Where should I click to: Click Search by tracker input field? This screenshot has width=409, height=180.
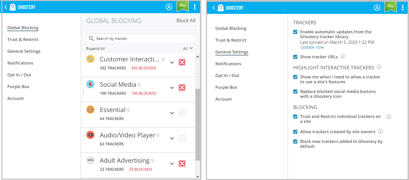(x=141, y=38)
